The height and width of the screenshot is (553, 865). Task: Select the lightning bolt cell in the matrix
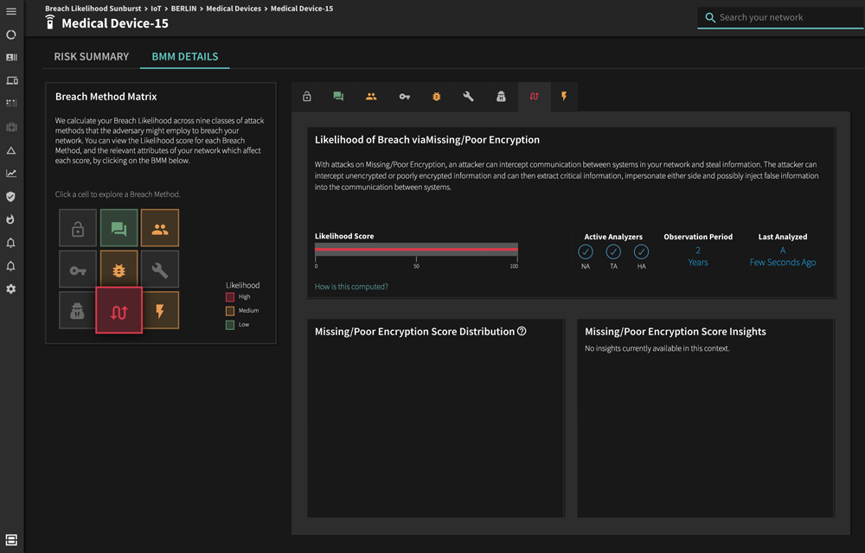tap(160, 311)
